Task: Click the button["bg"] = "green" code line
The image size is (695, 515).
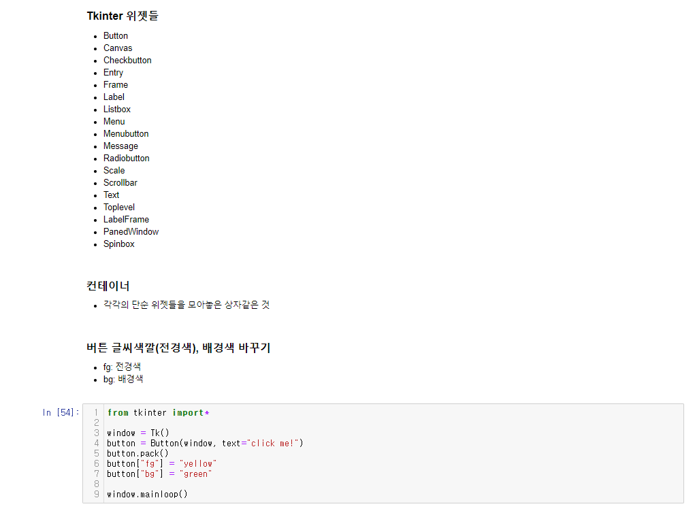Action: click(x=159, y=474)
